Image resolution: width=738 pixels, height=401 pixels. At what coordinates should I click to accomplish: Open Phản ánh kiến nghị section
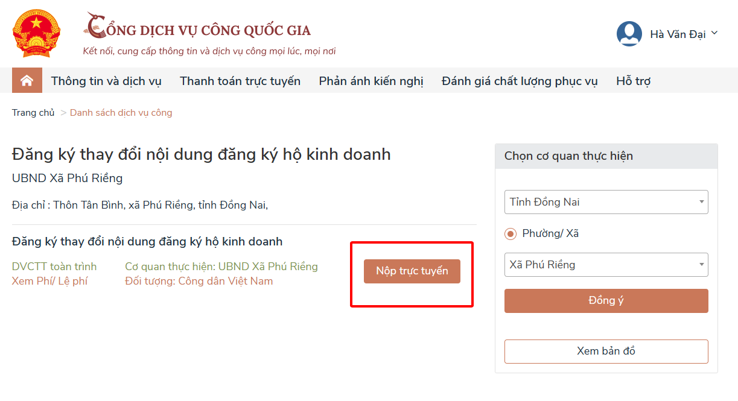(371, 80)
